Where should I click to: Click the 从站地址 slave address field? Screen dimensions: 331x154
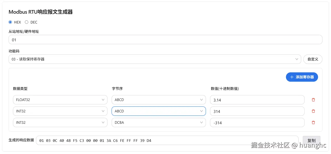165,40
